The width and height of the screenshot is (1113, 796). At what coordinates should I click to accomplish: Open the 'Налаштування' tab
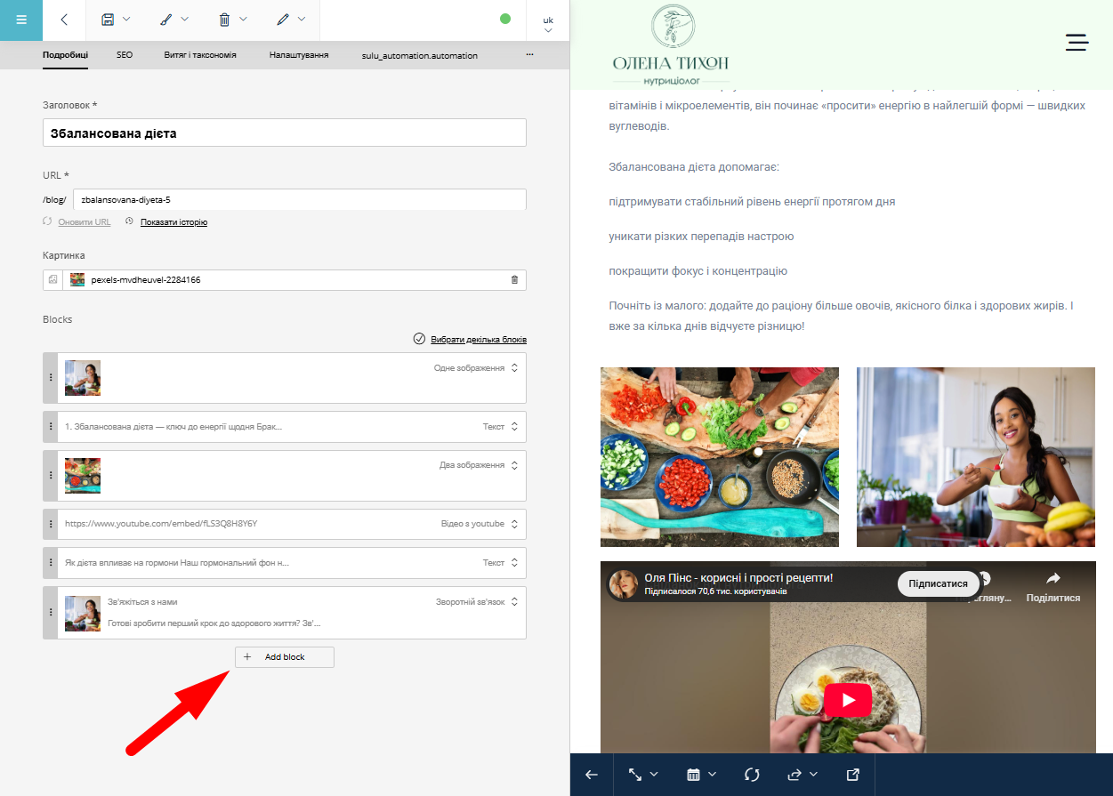(299, 55)
